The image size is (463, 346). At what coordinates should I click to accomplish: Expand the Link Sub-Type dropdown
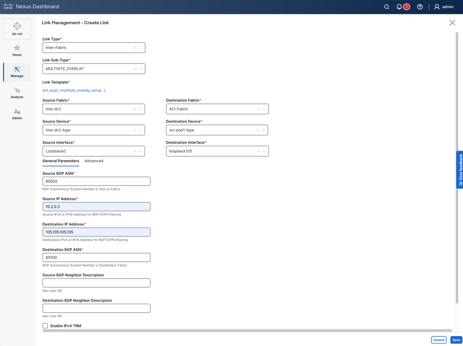(x=141, y=69)
